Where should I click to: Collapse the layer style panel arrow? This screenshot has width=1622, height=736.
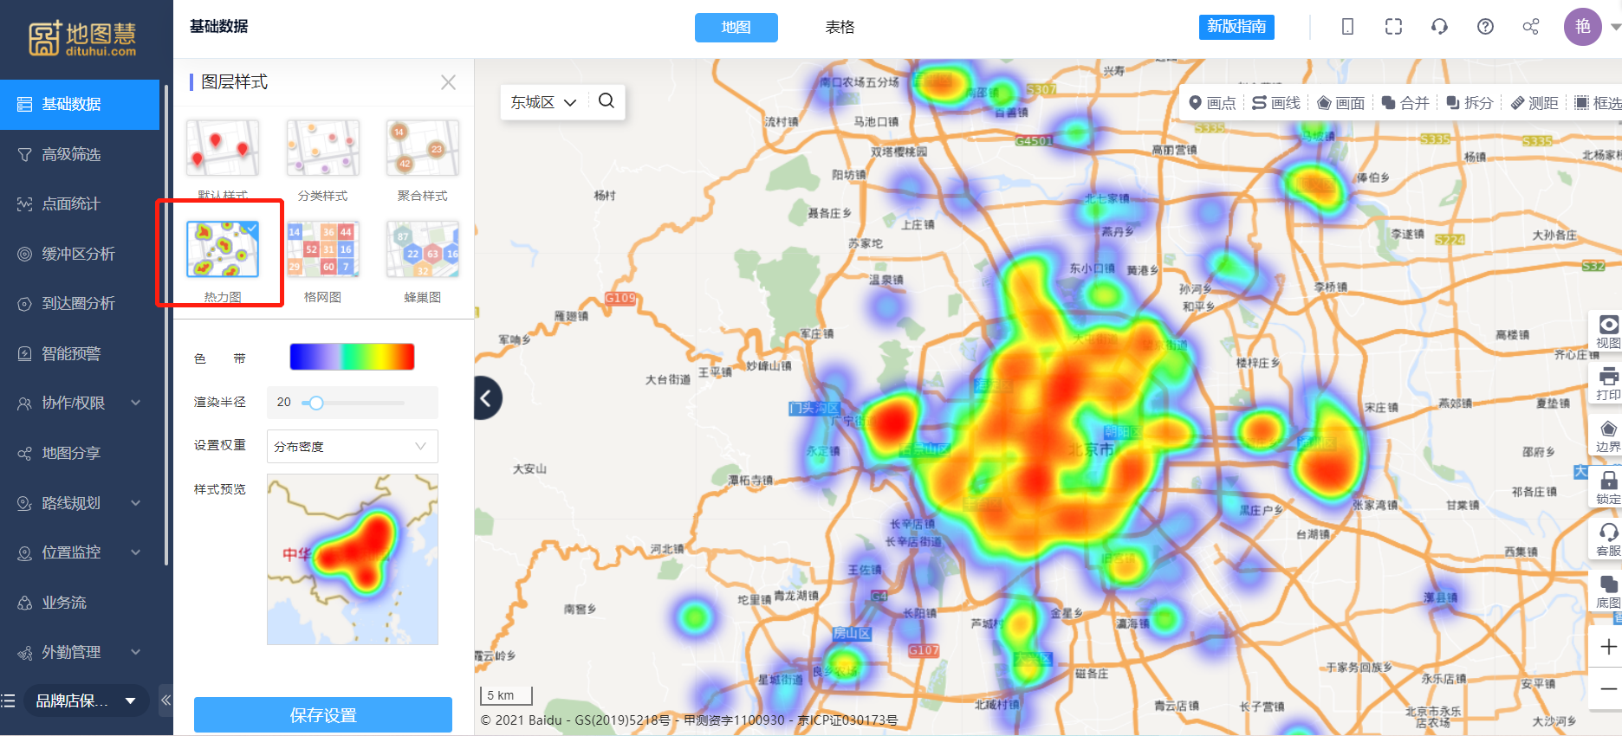coord(487,398)
